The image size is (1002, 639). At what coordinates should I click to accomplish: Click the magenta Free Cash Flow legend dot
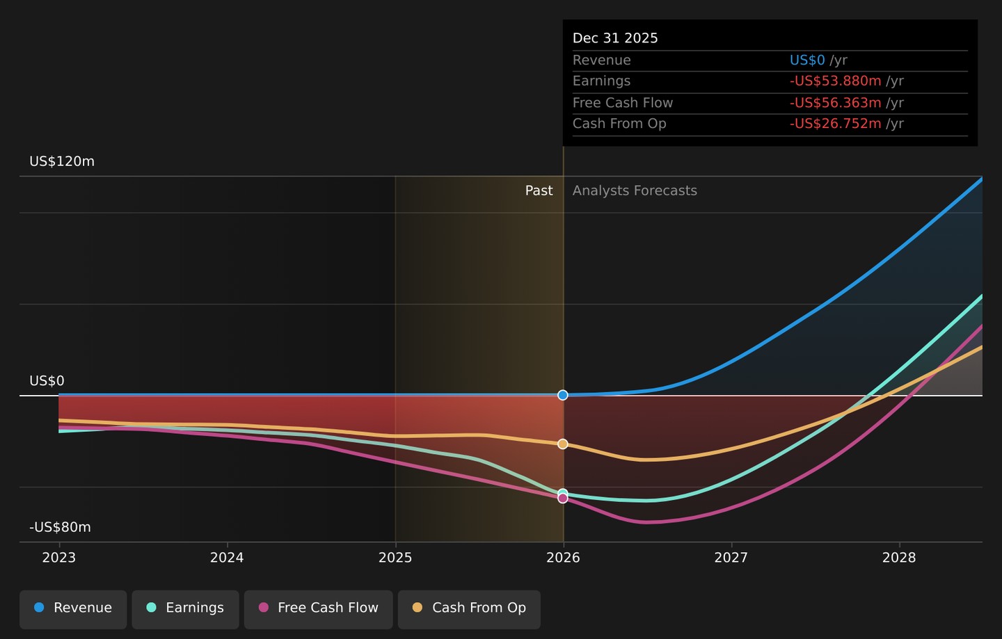(263, 608)
